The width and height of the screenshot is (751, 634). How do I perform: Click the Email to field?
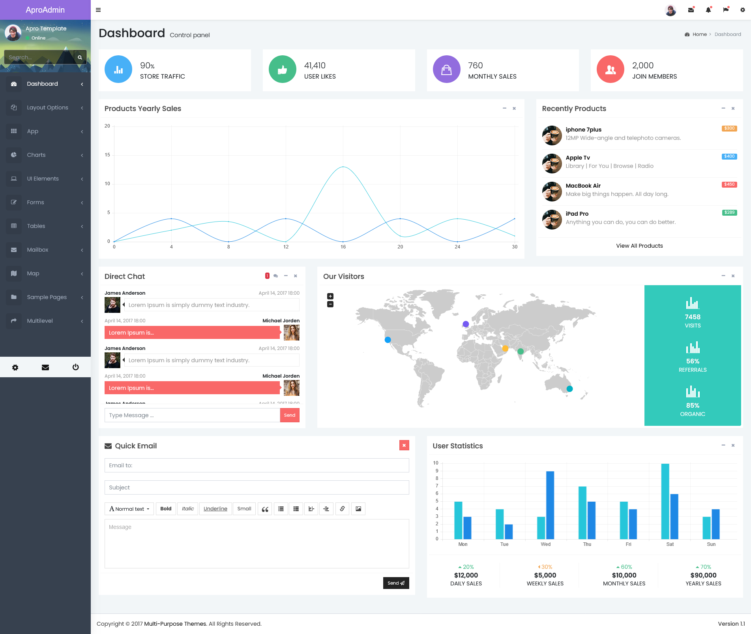[257, 465]
